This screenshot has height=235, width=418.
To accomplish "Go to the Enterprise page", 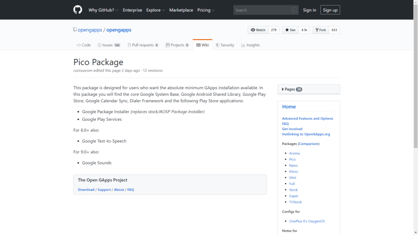I will click(x=132, y=10).
